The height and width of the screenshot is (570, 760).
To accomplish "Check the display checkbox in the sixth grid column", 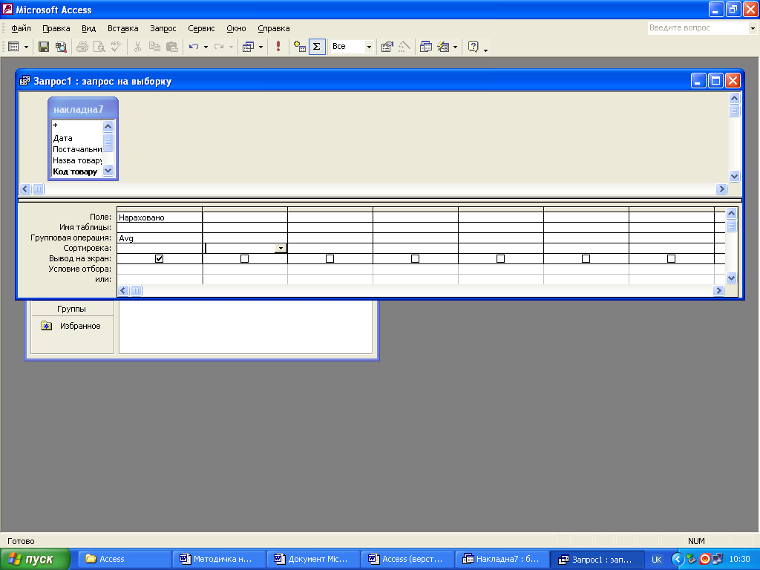I will [x=586, y=259].
